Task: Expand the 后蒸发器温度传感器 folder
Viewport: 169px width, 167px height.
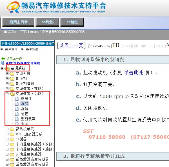Action: click(x=7, y=164)
